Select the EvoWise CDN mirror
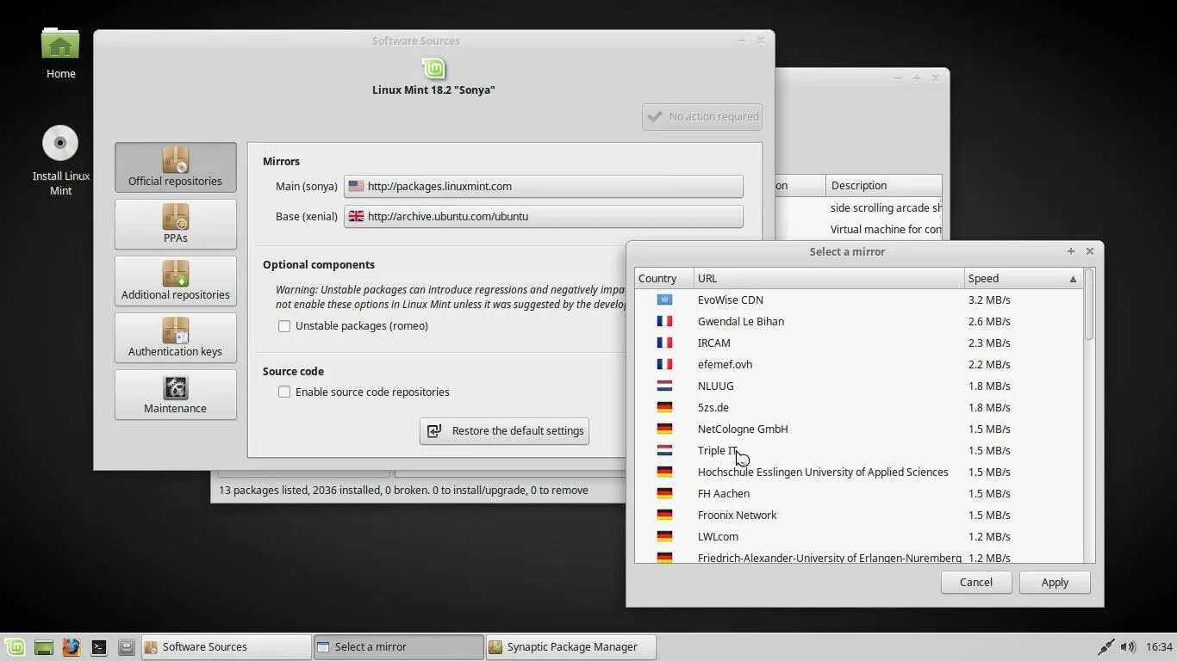1177x661 pixels. (858, 300)
